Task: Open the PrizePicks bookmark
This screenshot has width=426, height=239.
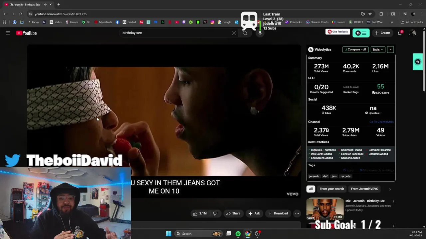Action: [x=293, y=22]
